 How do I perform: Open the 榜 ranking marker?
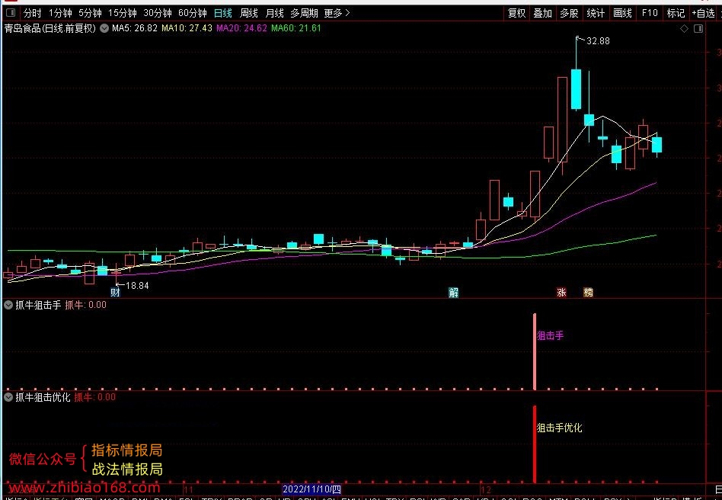588,292
